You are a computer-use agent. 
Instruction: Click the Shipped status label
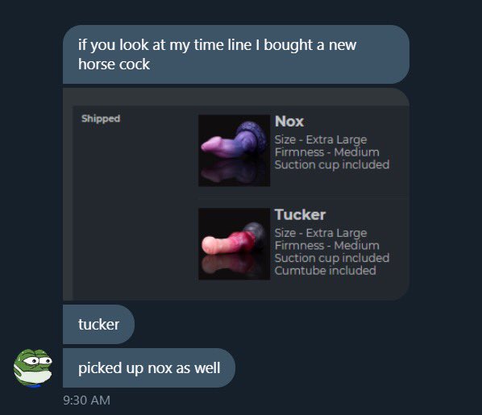tap(101, 118)
